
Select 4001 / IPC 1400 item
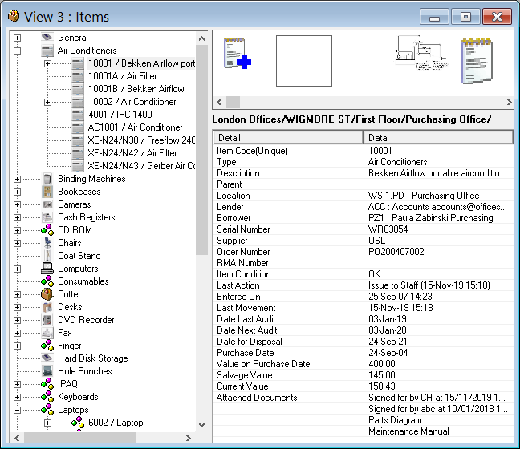tap(120, 115)
